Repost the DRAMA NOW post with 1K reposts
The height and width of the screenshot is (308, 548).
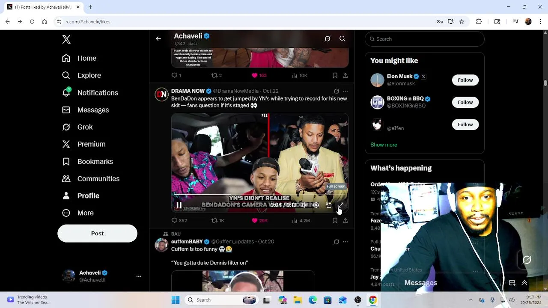pyautogui.click(x=218, y=221)
